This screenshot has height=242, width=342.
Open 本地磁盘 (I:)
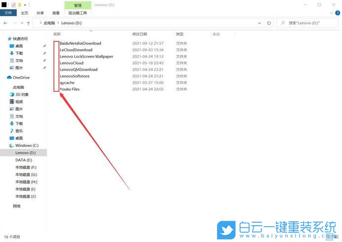click(25, 189)
